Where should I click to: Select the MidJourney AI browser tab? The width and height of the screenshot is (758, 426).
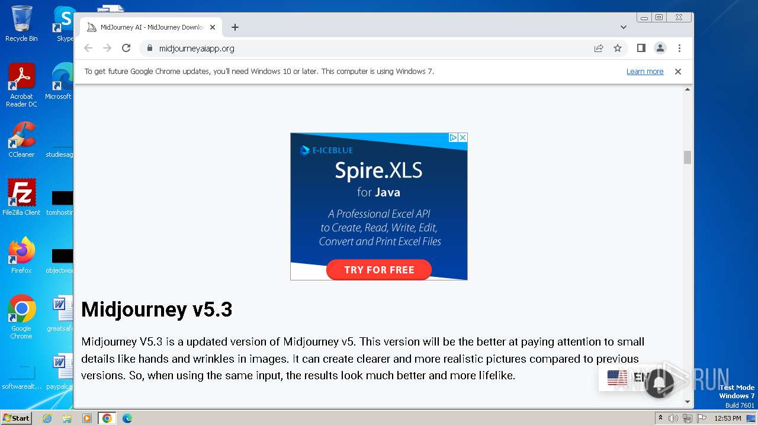(151, 27)
